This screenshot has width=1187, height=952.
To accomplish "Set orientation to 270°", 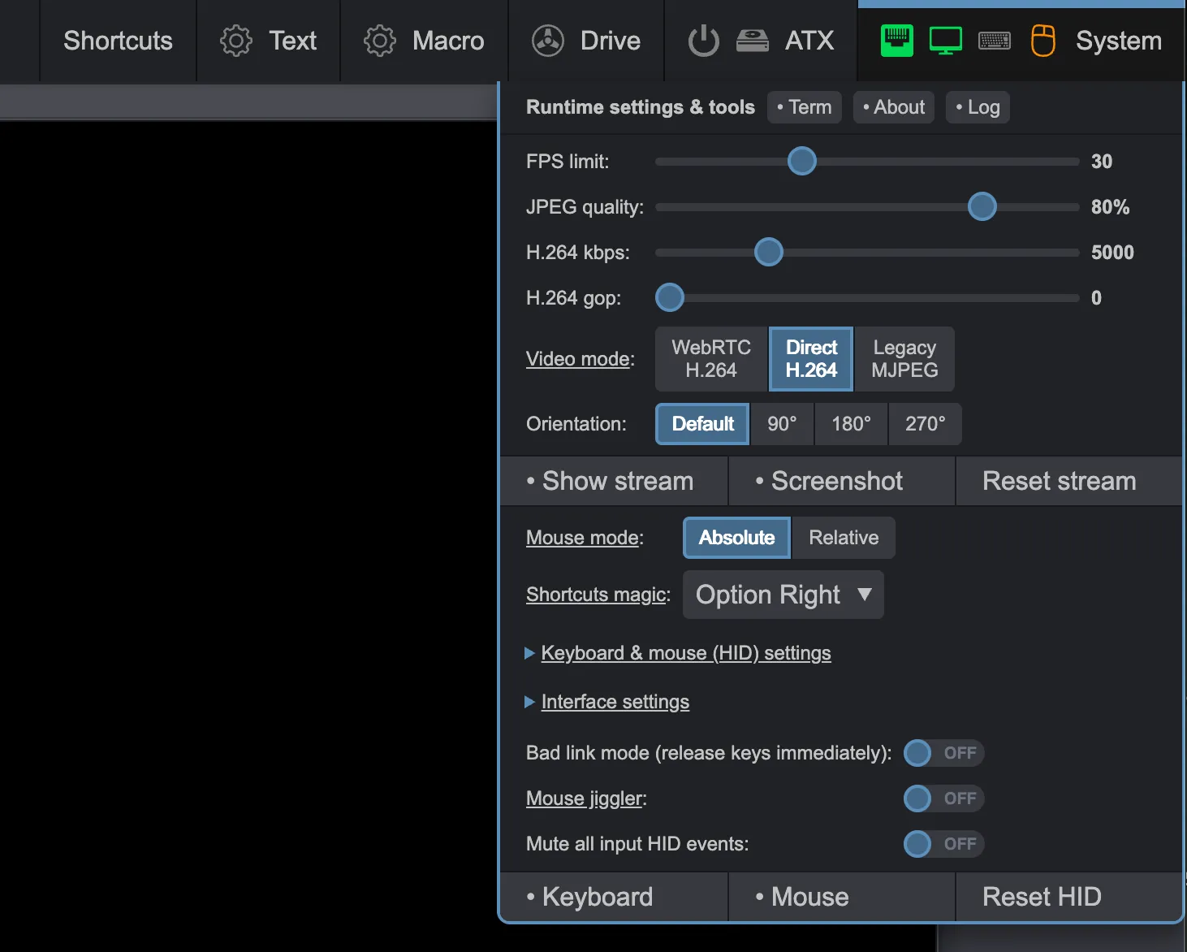I will click(926, 424).
